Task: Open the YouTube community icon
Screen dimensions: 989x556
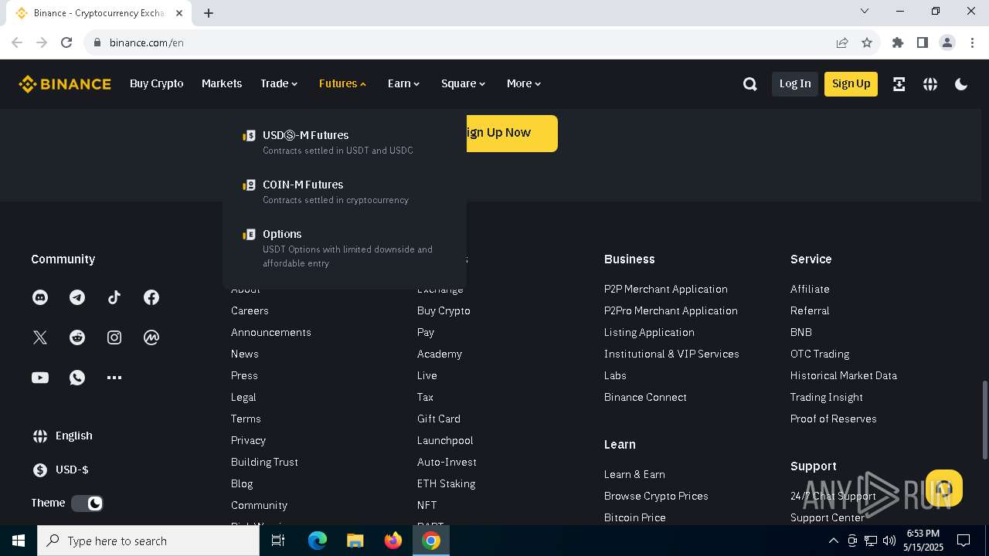Action: 40,378
